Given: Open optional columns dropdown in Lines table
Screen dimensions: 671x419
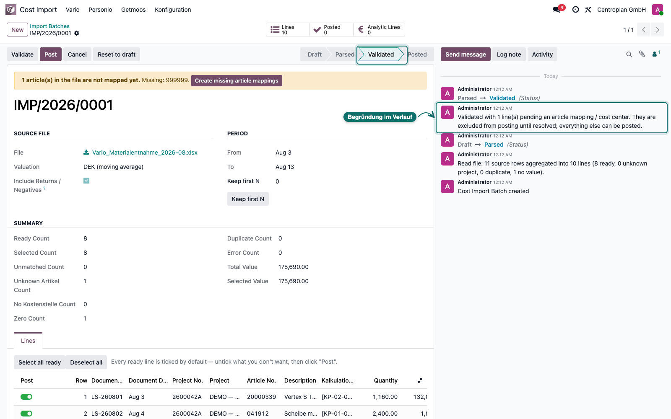Looking at the screenshot, I should [x=420, y=380].
